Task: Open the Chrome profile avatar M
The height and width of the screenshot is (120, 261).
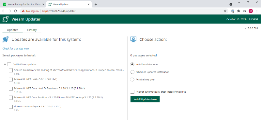Action: (x=251, y=11)
